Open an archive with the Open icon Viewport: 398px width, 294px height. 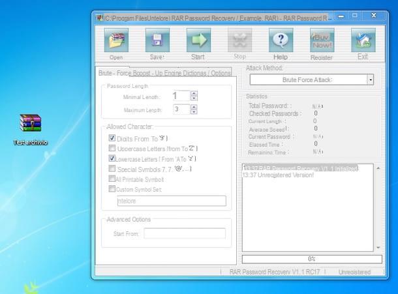coord(116,40)
